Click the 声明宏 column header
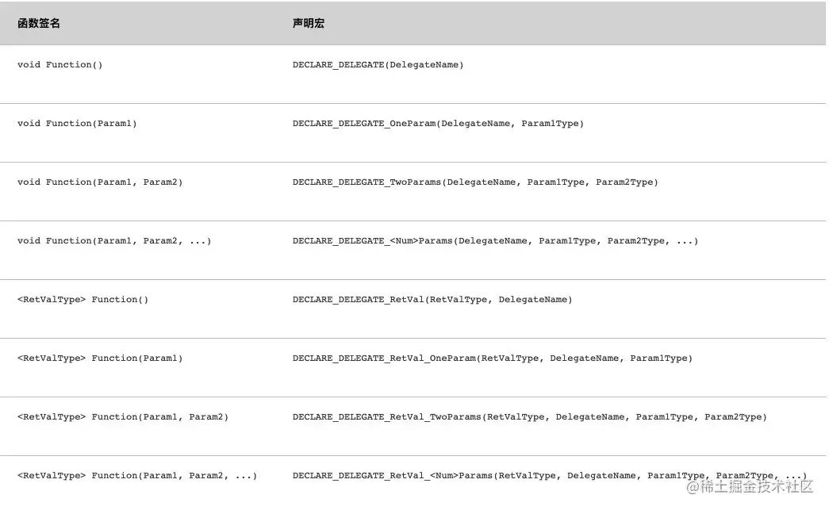 click(309, 23)
